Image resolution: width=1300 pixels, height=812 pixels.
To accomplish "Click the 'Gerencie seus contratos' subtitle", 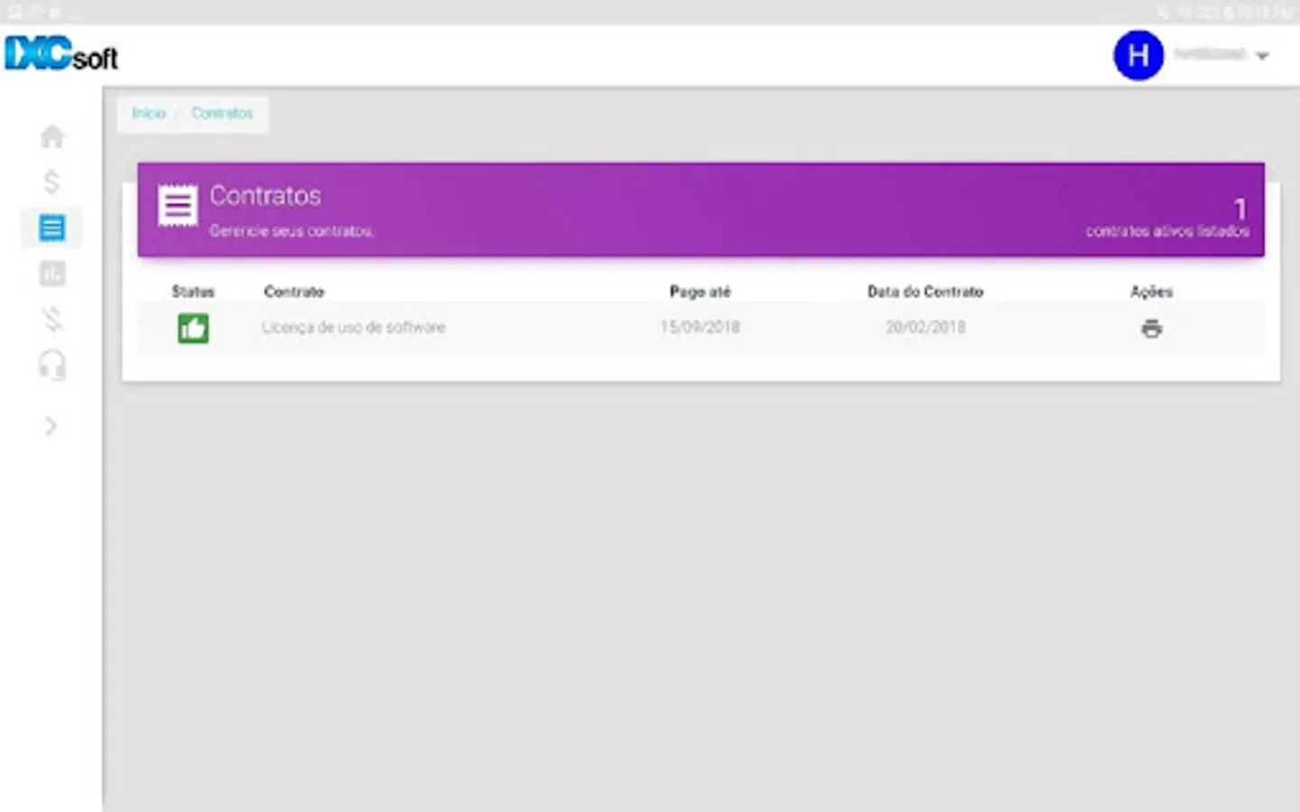I will click(x=292, y=231).
